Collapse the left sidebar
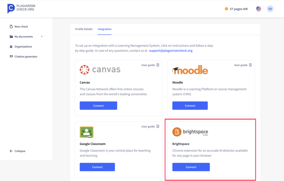Viewport: 284px width, 181px height. point(17,151)
